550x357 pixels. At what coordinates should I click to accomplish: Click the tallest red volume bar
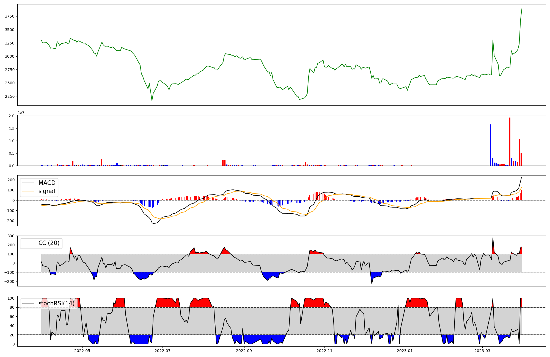point(510,141)
